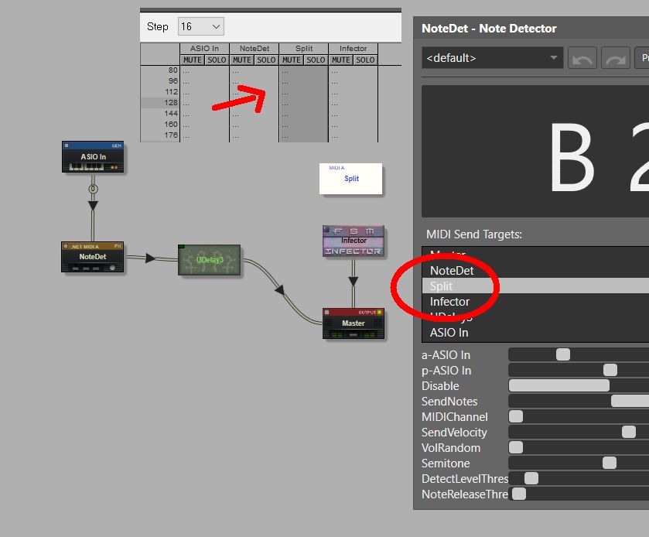Select the Split MIDI machine

351,178
